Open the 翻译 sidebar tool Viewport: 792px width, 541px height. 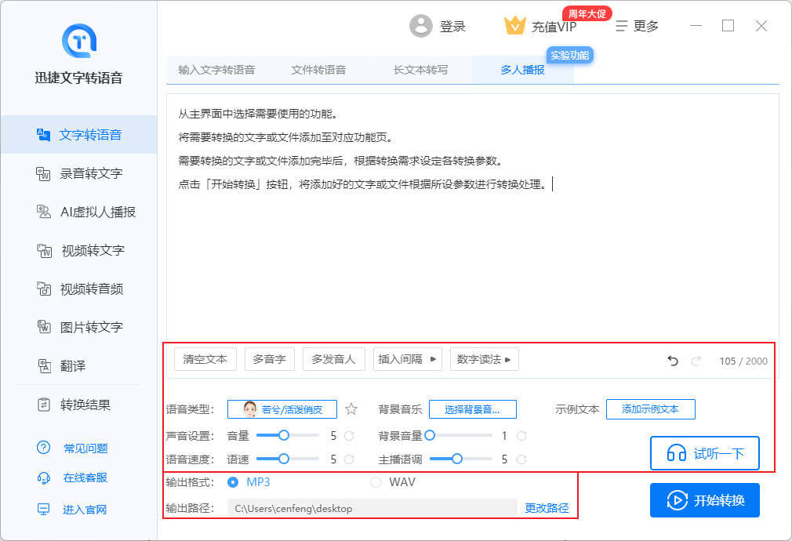(x=73, y=366)
